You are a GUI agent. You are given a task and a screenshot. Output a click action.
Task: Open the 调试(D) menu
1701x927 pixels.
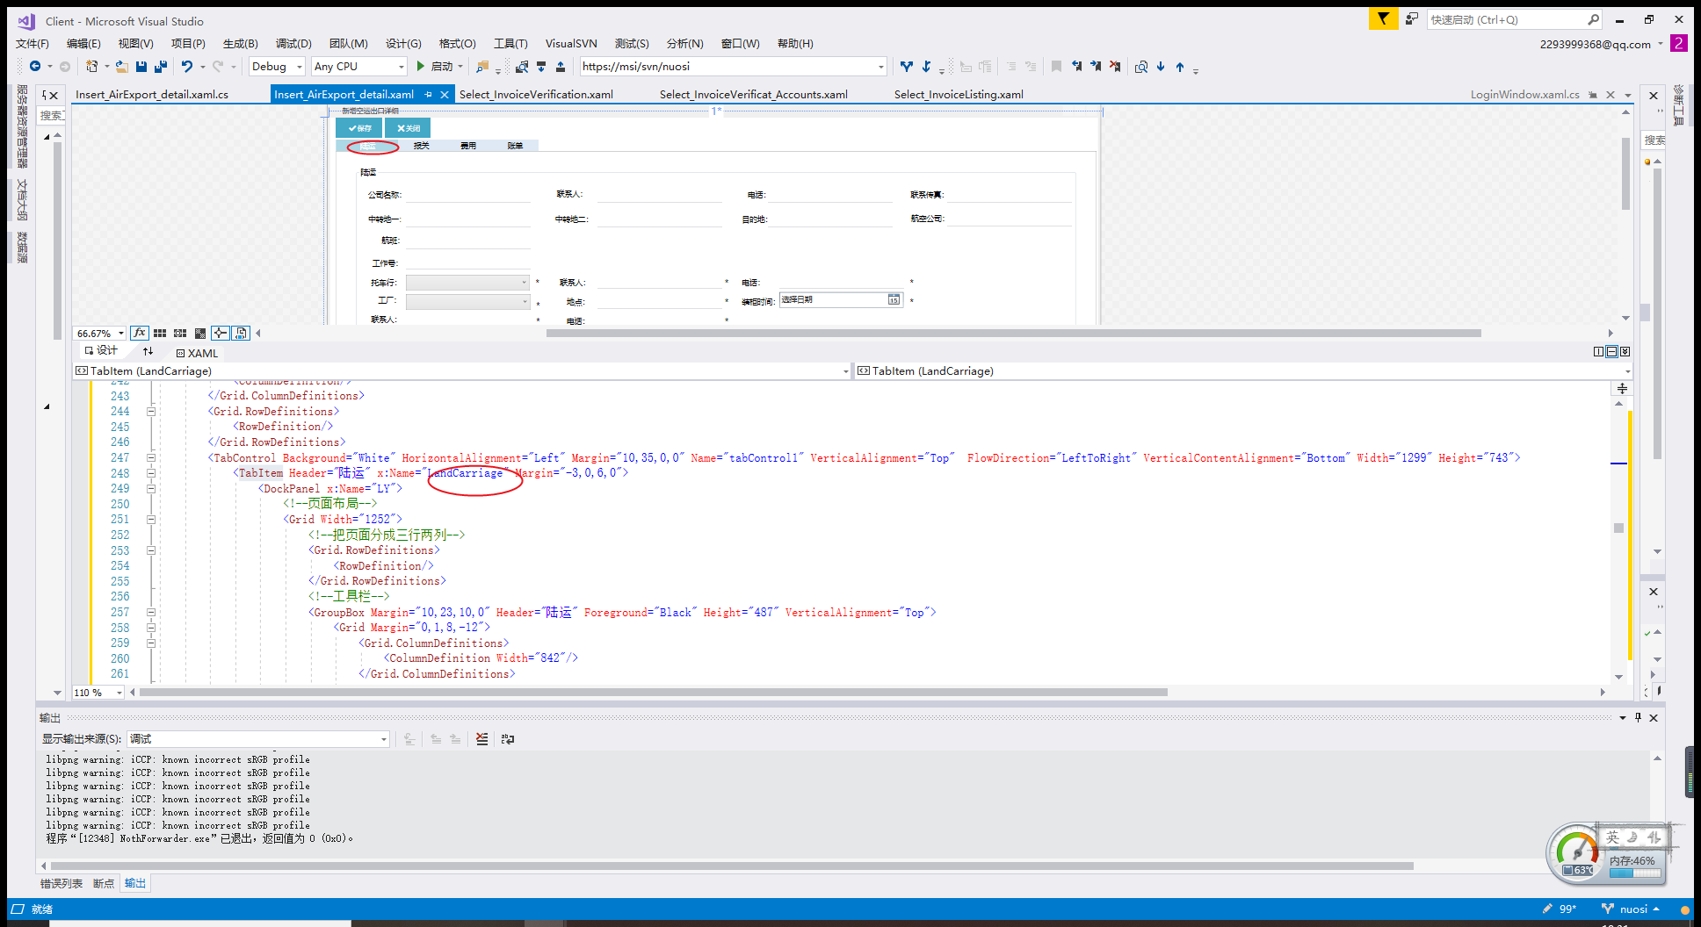293,43
